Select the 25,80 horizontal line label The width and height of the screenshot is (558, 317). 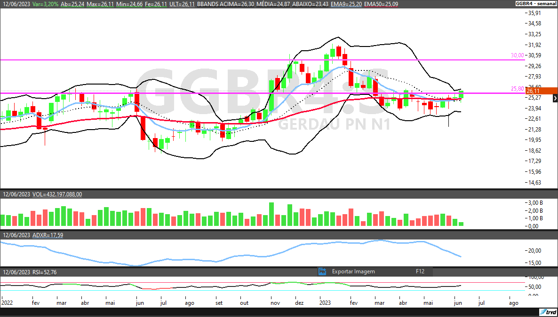tap(517, 89)
